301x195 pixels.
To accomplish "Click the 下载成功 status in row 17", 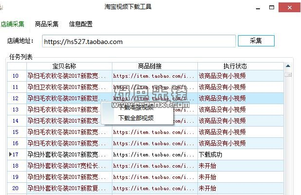I will (x=211, y=154).
